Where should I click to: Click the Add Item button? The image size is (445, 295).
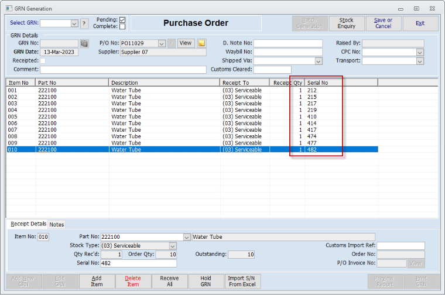[97, 282]
